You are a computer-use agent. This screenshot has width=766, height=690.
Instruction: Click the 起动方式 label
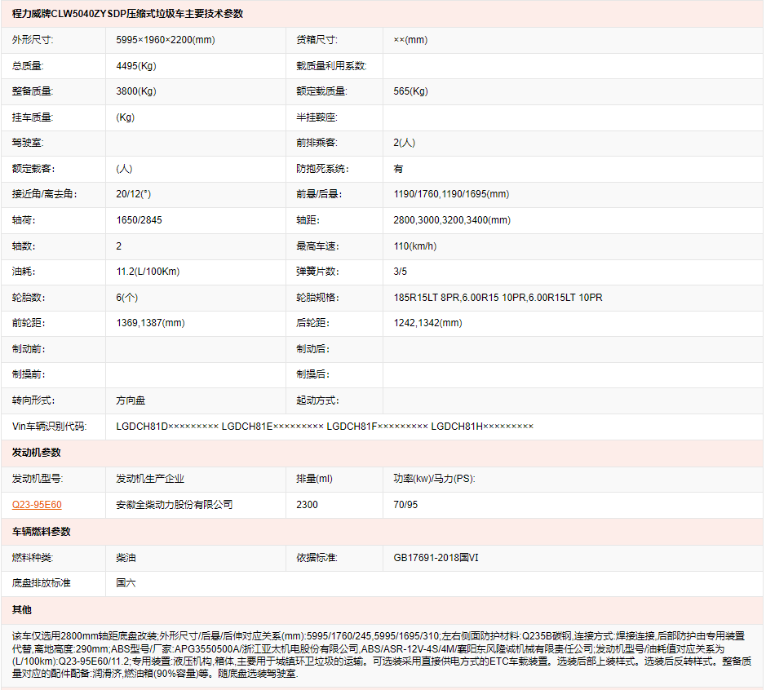(317, 400)
